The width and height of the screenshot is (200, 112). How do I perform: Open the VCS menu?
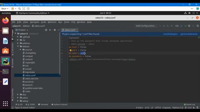(x=73, y=22)
